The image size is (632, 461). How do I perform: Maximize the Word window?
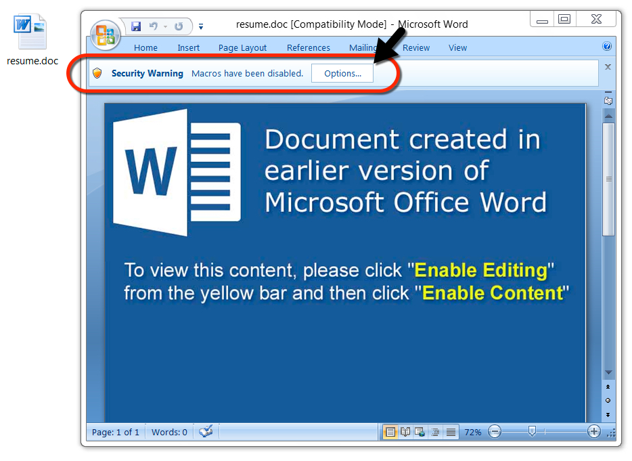click(564, 19)
